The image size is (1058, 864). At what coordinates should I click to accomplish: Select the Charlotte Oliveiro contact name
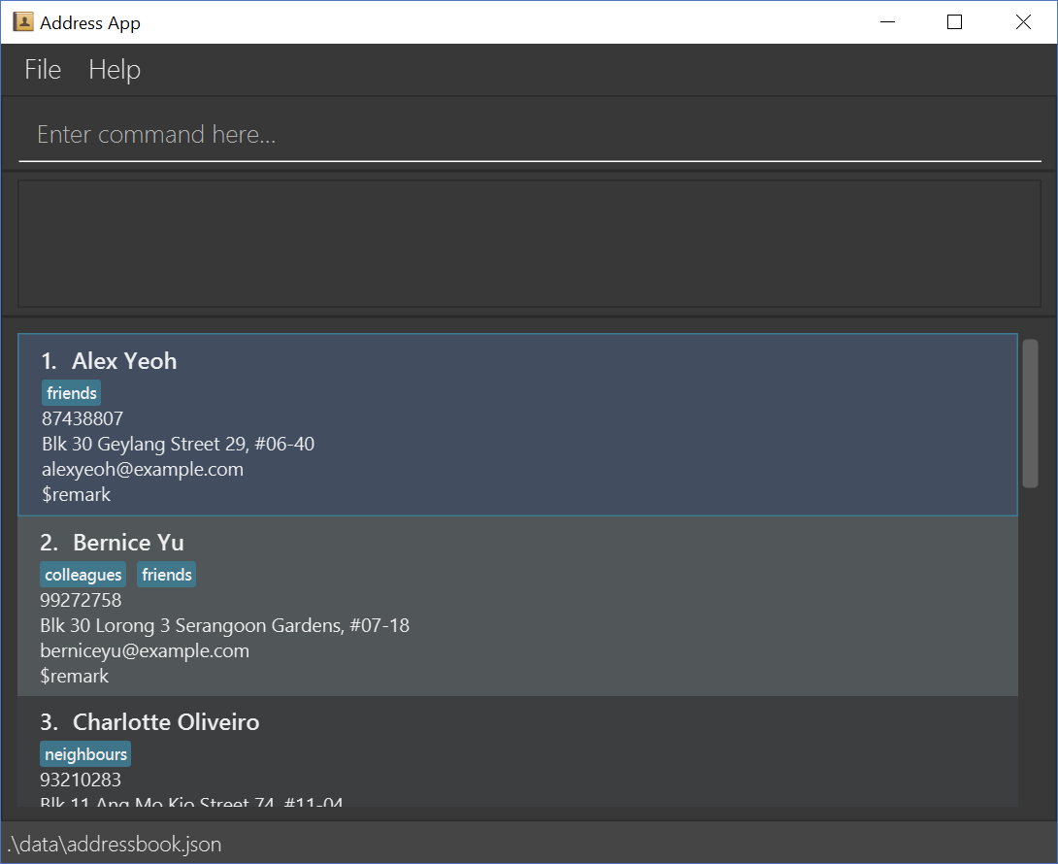(166, 722)
